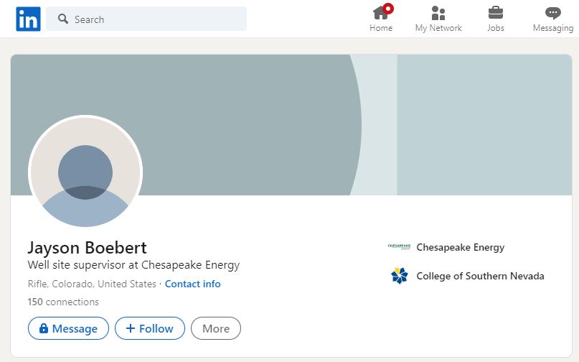This screenshot has height=362, width=579.
Task: Click the magnifier icon in search bar
Action: click(x=63, y=19)
